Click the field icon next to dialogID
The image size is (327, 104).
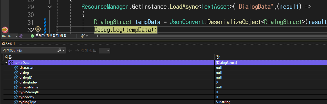pyautogui.click(x=16, y=77)
